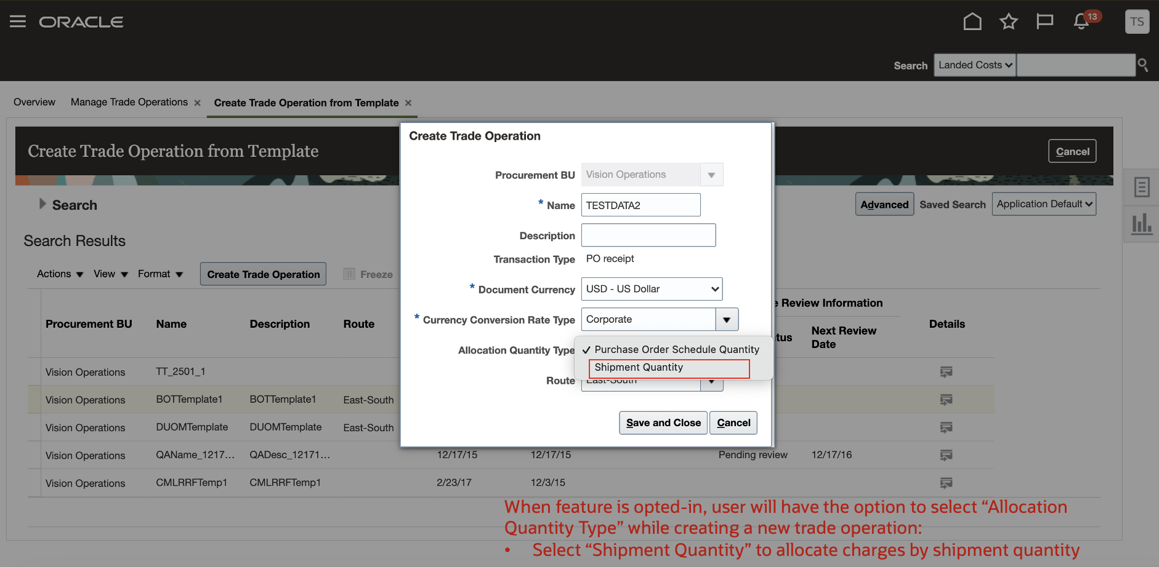Image resolution: width=1159 pixels, height=567 pixels.
Task: Close Create Trade Operation from Template tab
Action: coord(408,103)
